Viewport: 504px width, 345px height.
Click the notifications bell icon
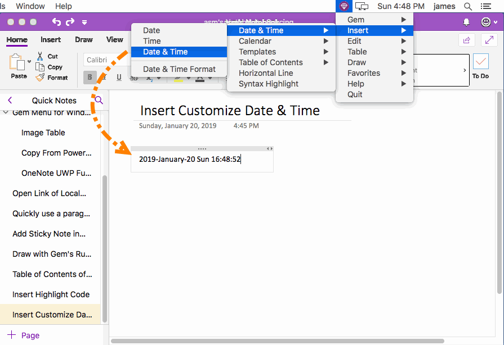[466, 22]
